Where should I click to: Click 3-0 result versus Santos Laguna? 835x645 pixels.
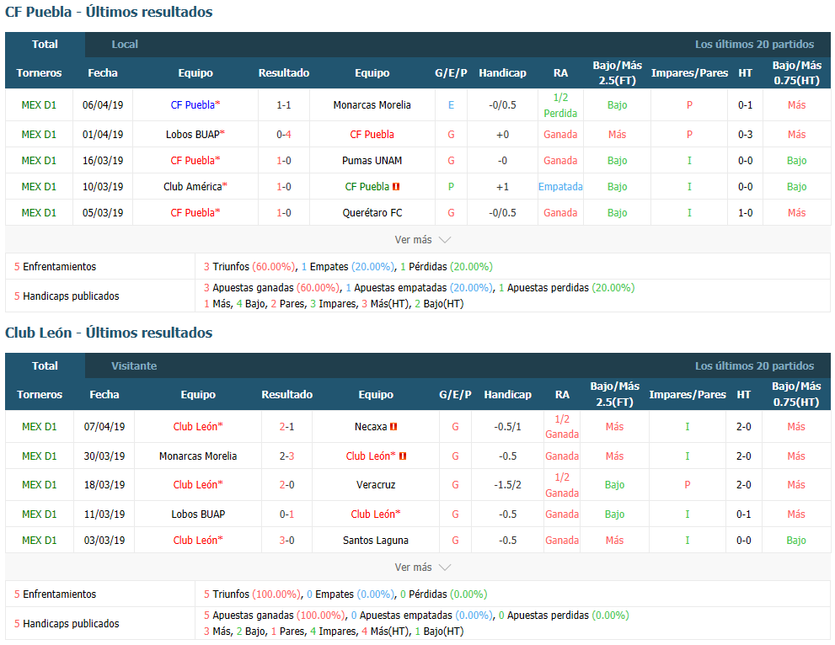click(x=286, y=541)
